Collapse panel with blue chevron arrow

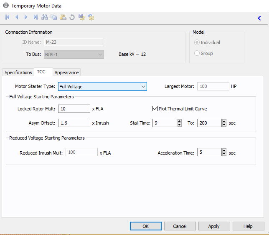(259, 18)
